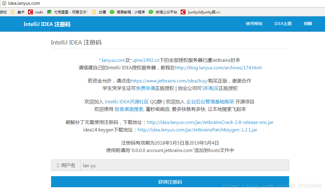The width and height of the screenshot is (325, 192).
Task: Open the 游戏 bookmark
Action: click(x=3, y=12)
